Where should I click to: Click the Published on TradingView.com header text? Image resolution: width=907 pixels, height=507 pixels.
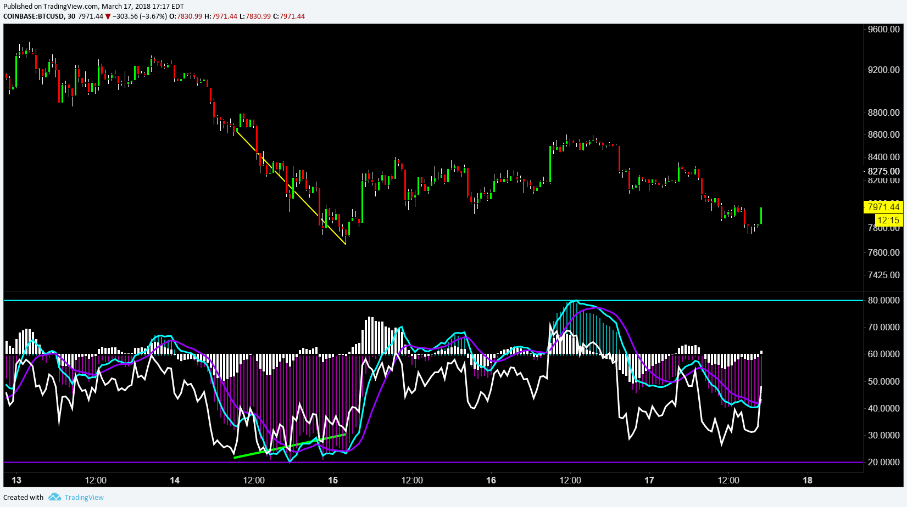tap(93, 7)
